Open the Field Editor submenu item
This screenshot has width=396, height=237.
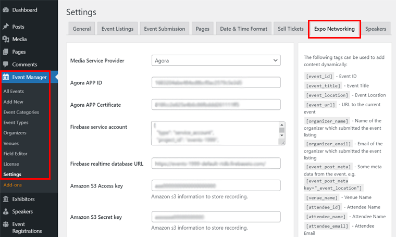click(x=15, y=154)
